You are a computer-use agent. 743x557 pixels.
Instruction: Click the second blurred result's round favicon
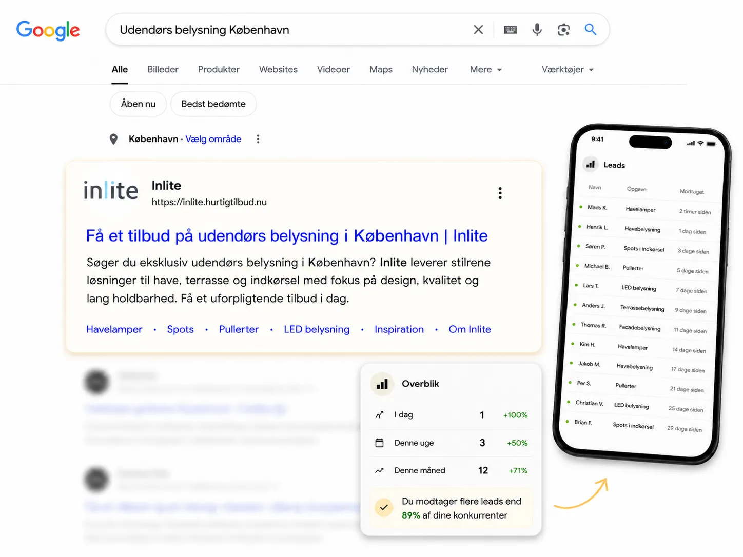(x=96, y=480)
